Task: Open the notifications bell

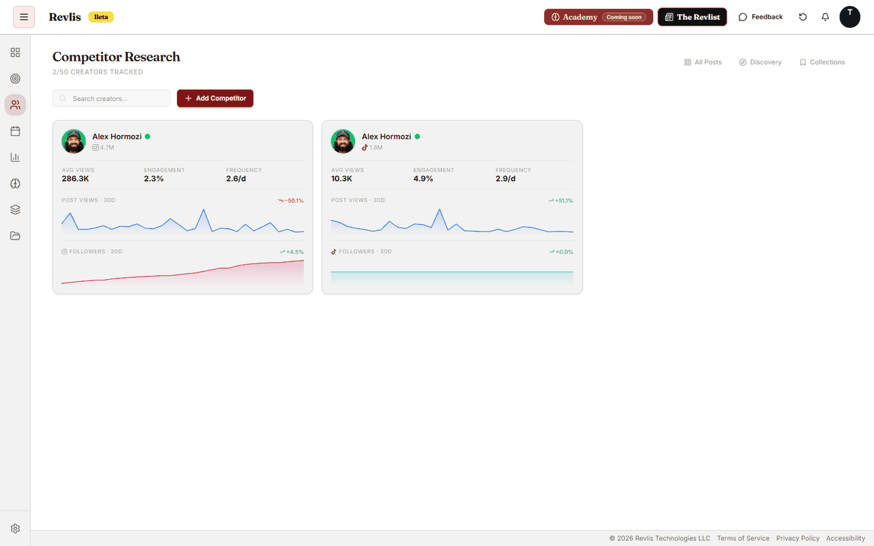Action: click(x=826, y=17)
